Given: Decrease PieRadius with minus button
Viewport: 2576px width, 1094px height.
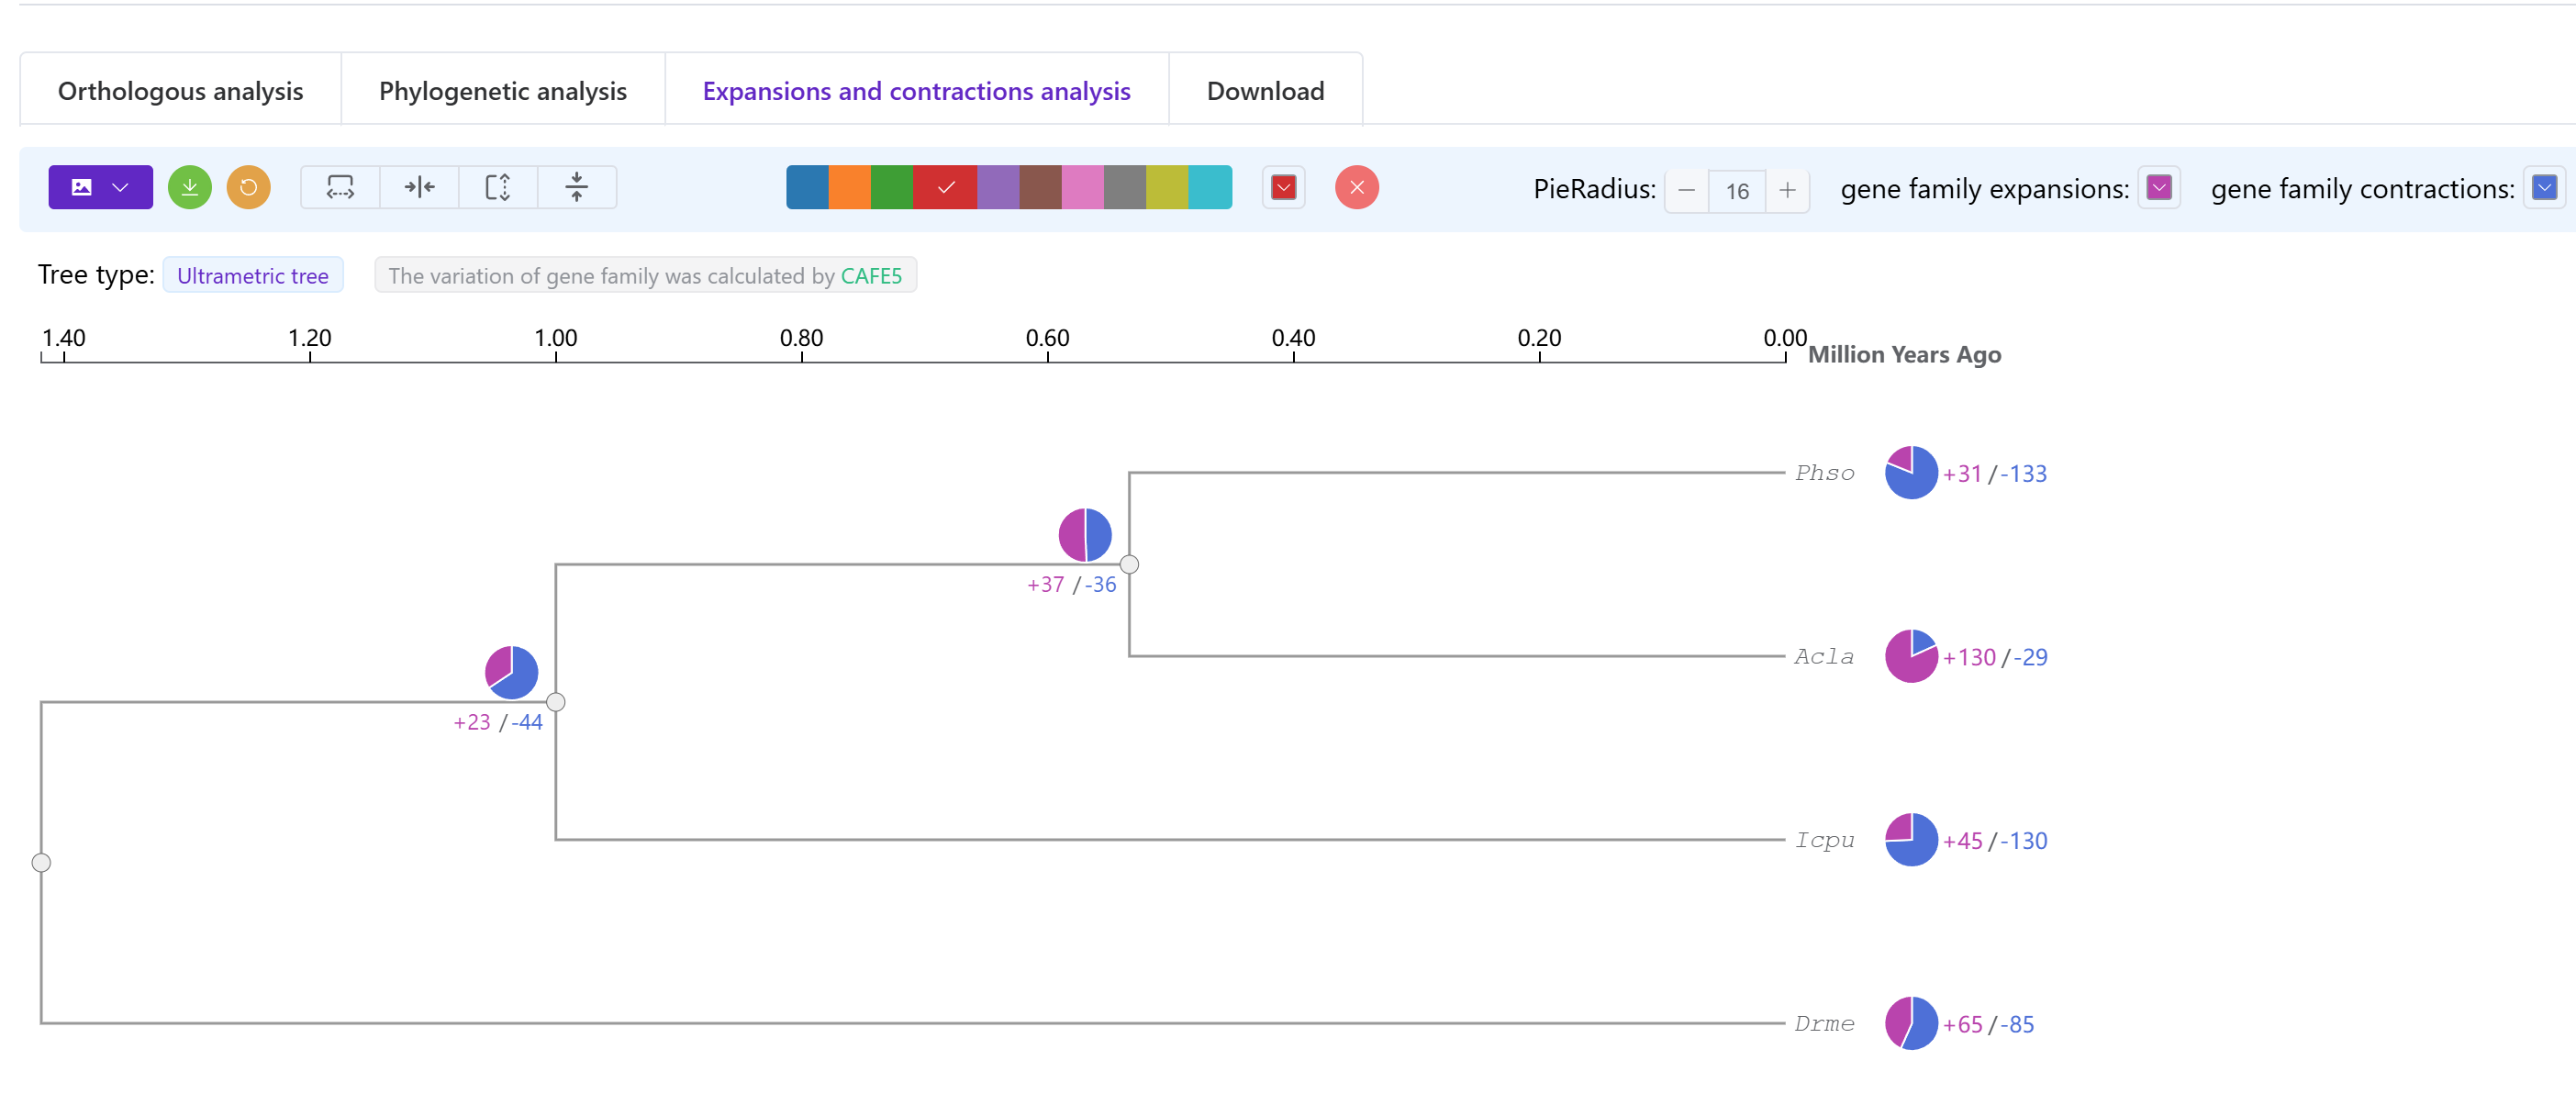Looking at the screenshot, I should click(1686, 190).
